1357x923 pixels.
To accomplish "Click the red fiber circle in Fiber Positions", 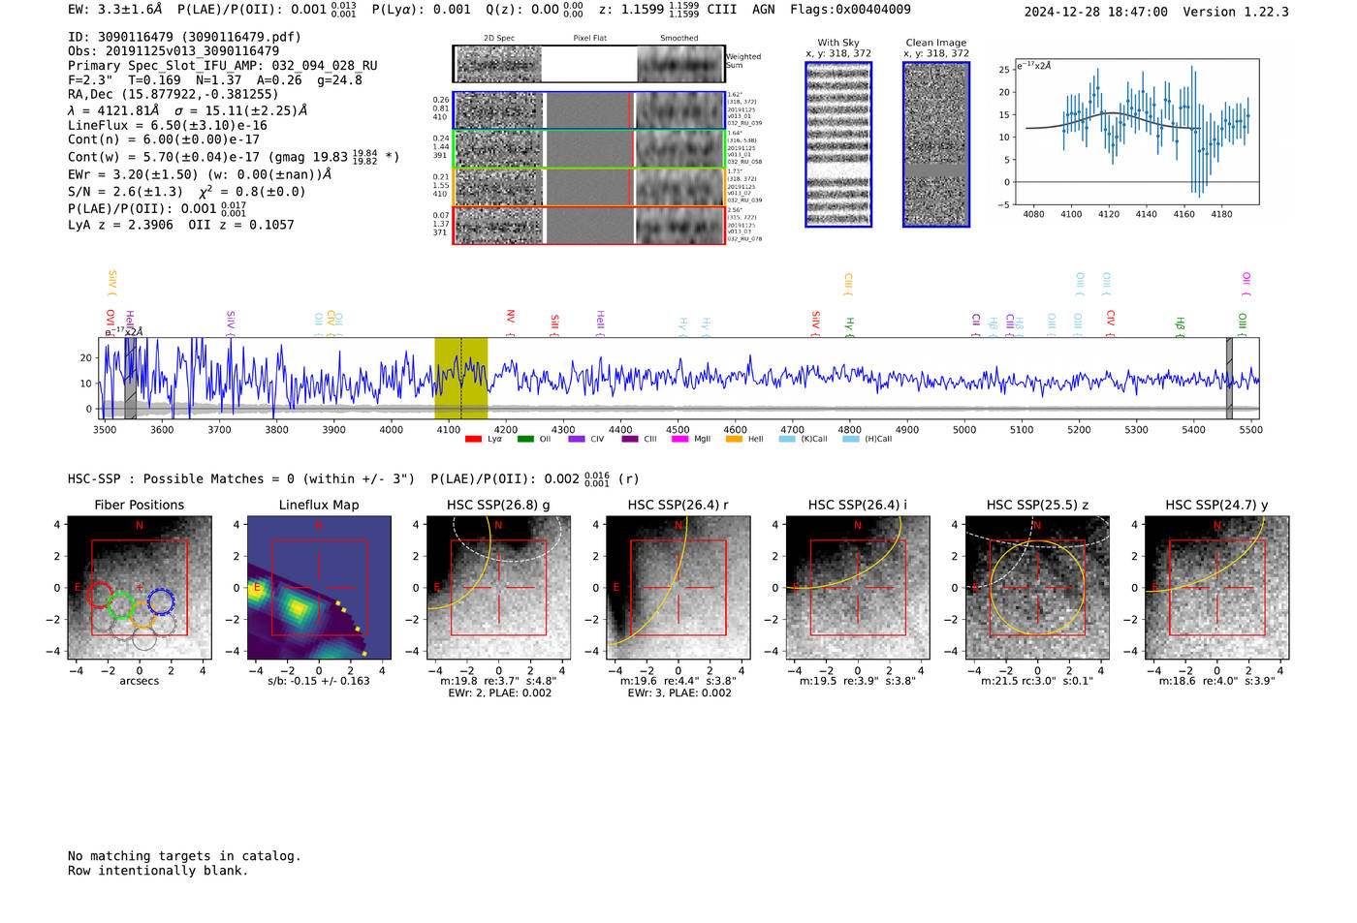I will pyautogui.click(x=100, y=595).
